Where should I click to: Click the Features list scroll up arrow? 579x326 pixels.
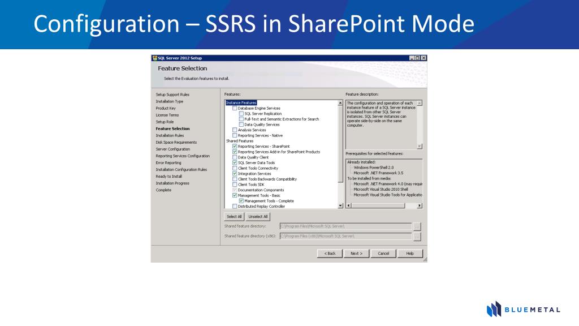[x=340, y=103]
